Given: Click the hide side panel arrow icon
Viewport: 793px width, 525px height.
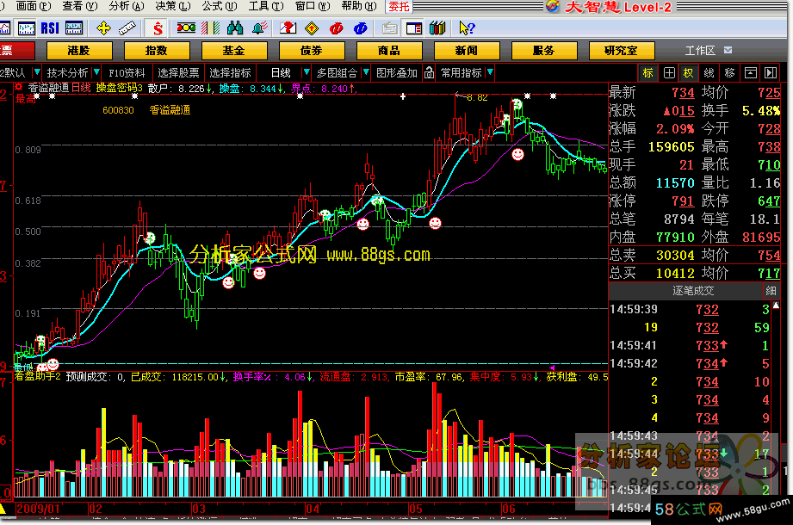Looking at the screenshot, I should point(771,73).
